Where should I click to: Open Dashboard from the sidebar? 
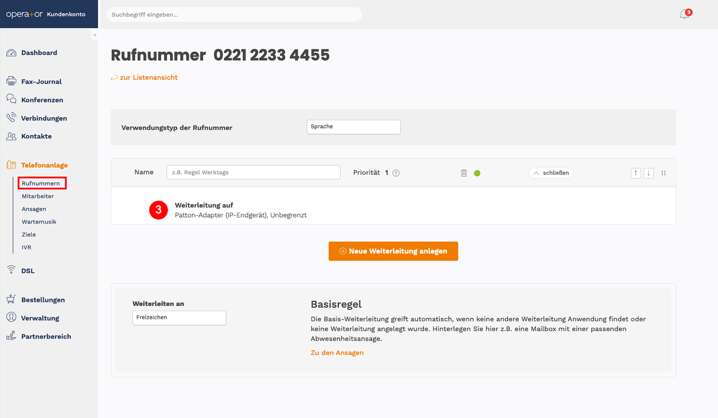point(39,53)
